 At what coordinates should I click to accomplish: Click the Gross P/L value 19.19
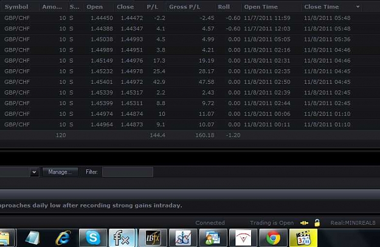tap(207, 61)
